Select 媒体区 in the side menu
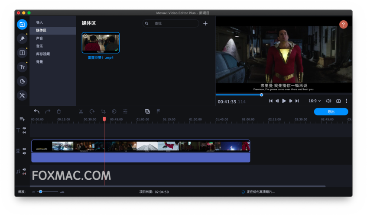This screenshot has height=216, width=367. pos(53,31)
